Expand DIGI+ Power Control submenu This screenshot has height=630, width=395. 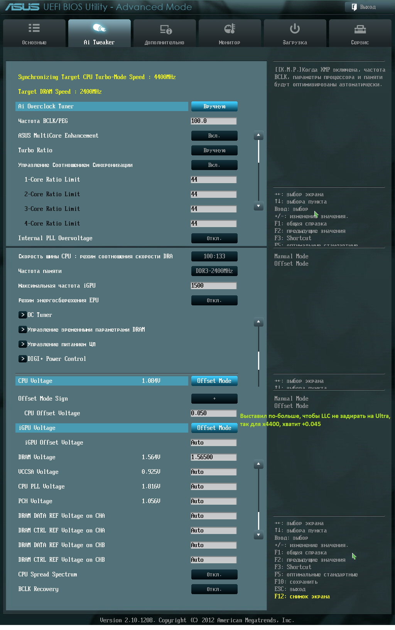click(x=22, y=359)
